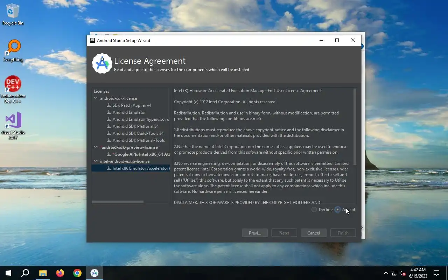Click Android Studio taskbar icon
The height and width of the screenshot is (280, 448).
tap(94, 273)
